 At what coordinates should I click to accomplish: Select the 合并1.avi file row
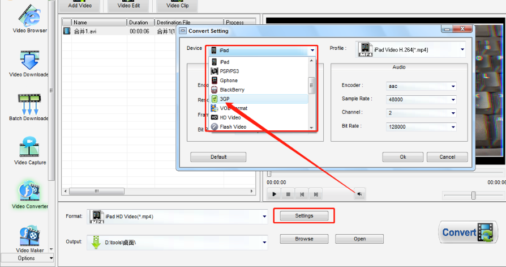click(159, 31)
